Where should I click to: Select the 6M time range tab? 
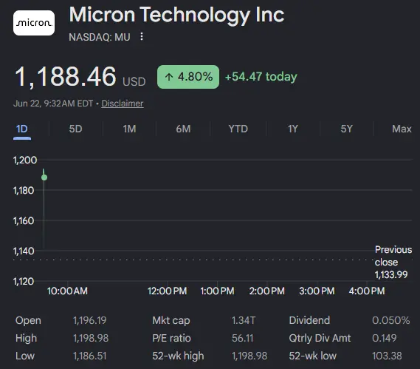point(183,129)
